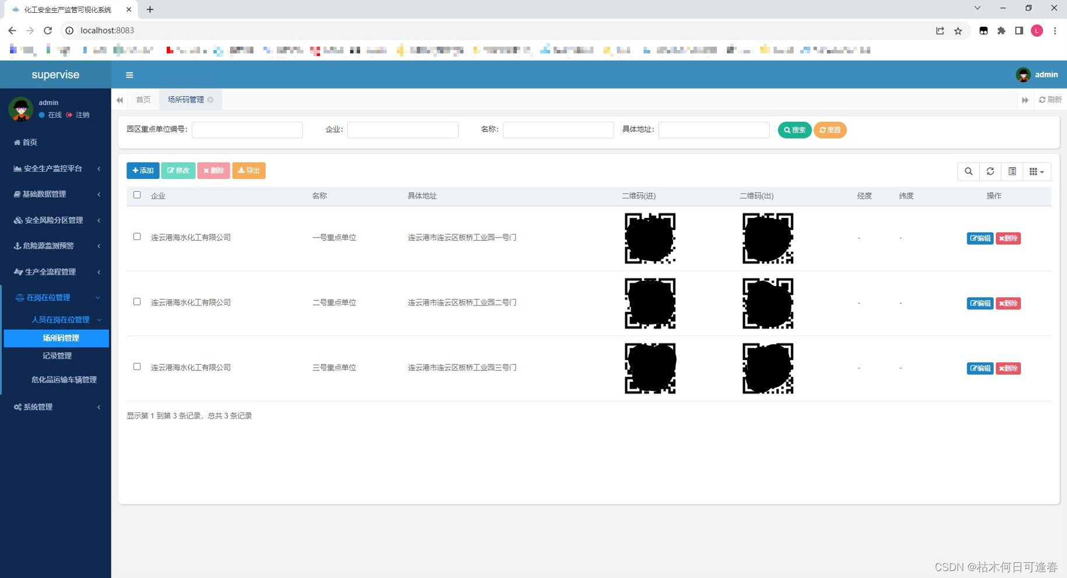Close the 场所码管理 tab

[210, 100]
